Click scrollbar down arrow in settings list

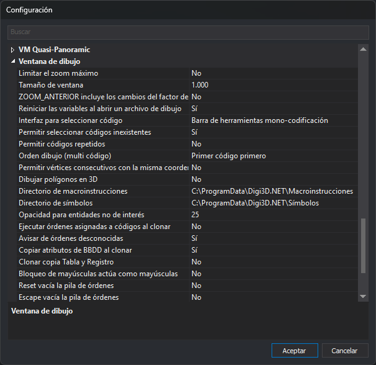[363, 297]
